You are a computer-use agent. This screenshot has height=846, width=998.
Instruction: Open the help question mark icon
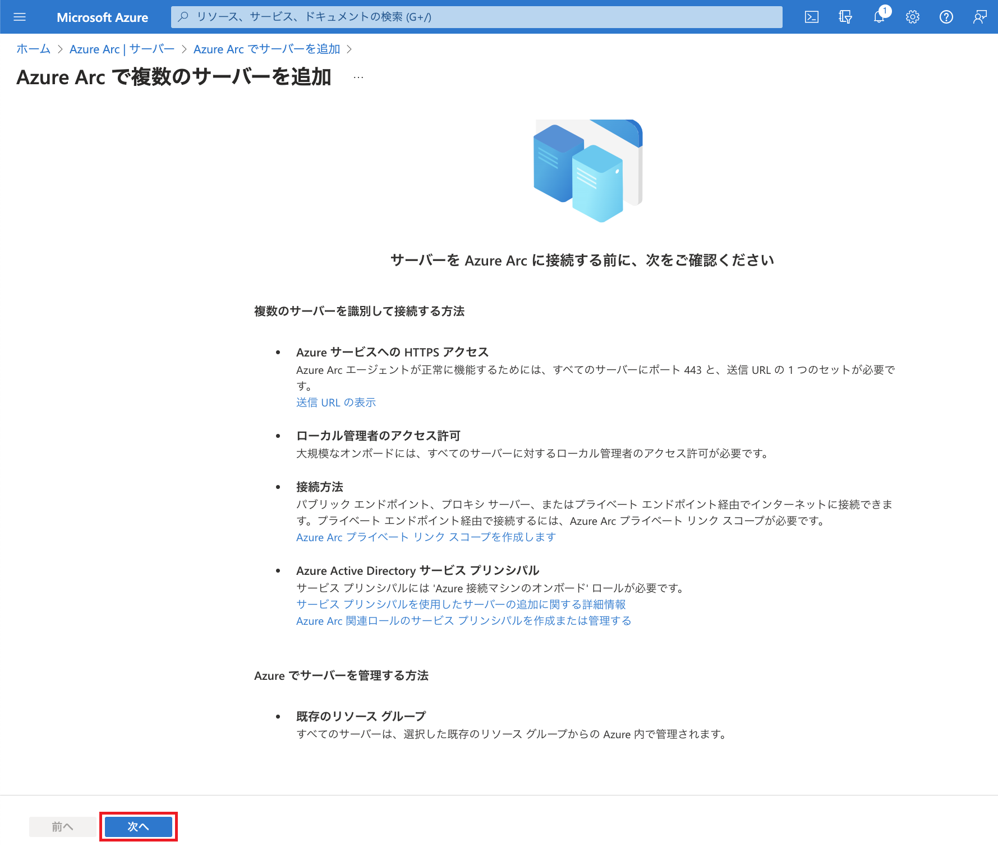click(946, 17)
